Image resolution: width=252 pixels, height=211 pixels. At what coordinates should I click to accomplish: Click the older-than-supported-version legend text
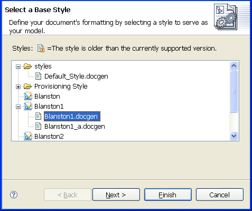point(132,49)
